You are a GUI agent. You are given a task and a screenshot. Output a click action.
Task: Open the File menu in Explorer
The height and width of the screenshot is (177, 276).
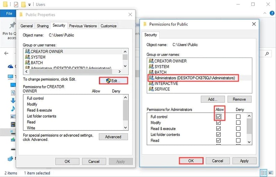[9, 14]
